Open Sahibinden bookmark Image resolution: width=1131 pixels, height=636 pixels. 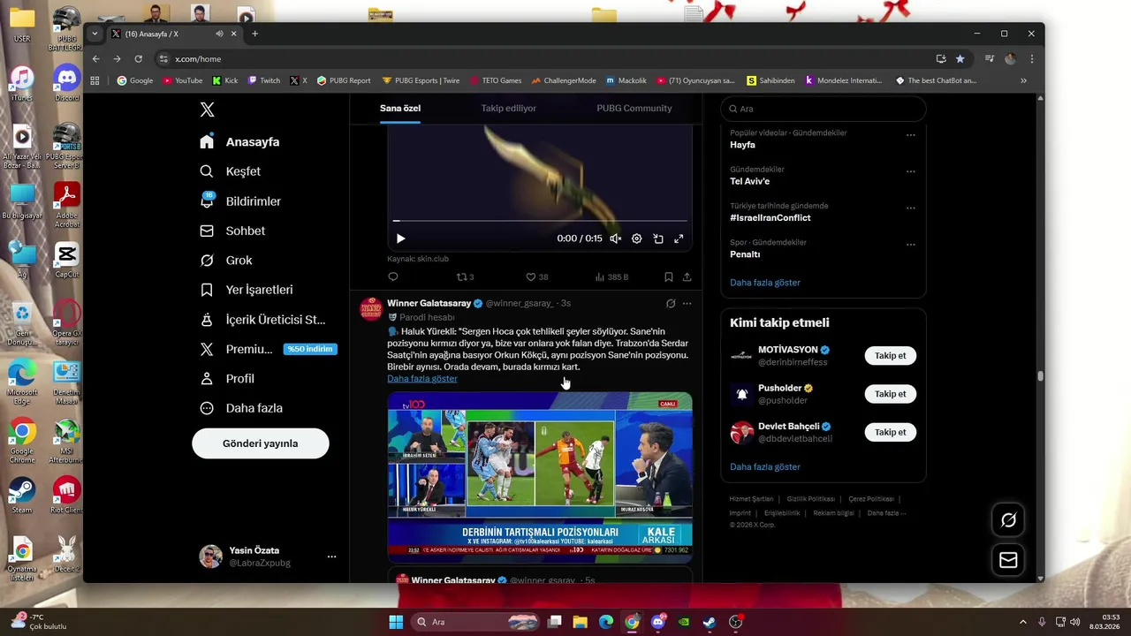tap(770, 80)
